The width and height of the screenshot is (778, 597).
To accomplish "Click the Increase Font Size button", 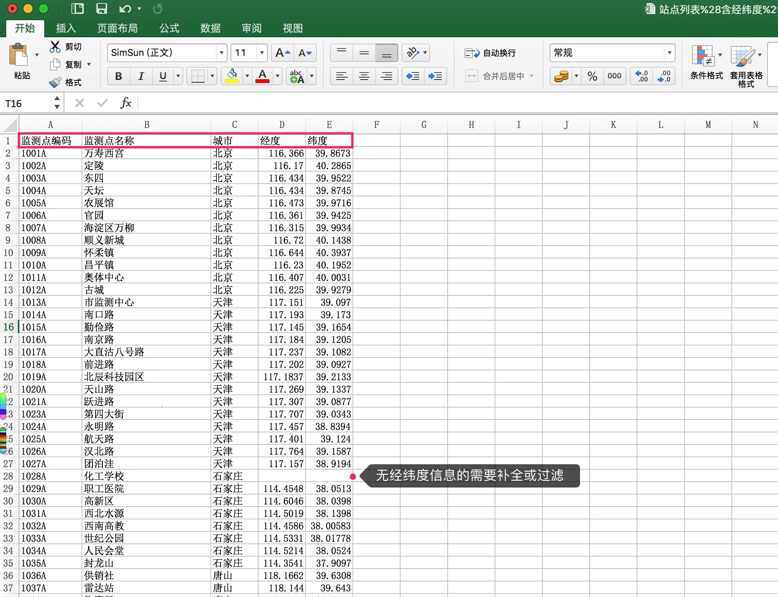I will click(282, 53).
